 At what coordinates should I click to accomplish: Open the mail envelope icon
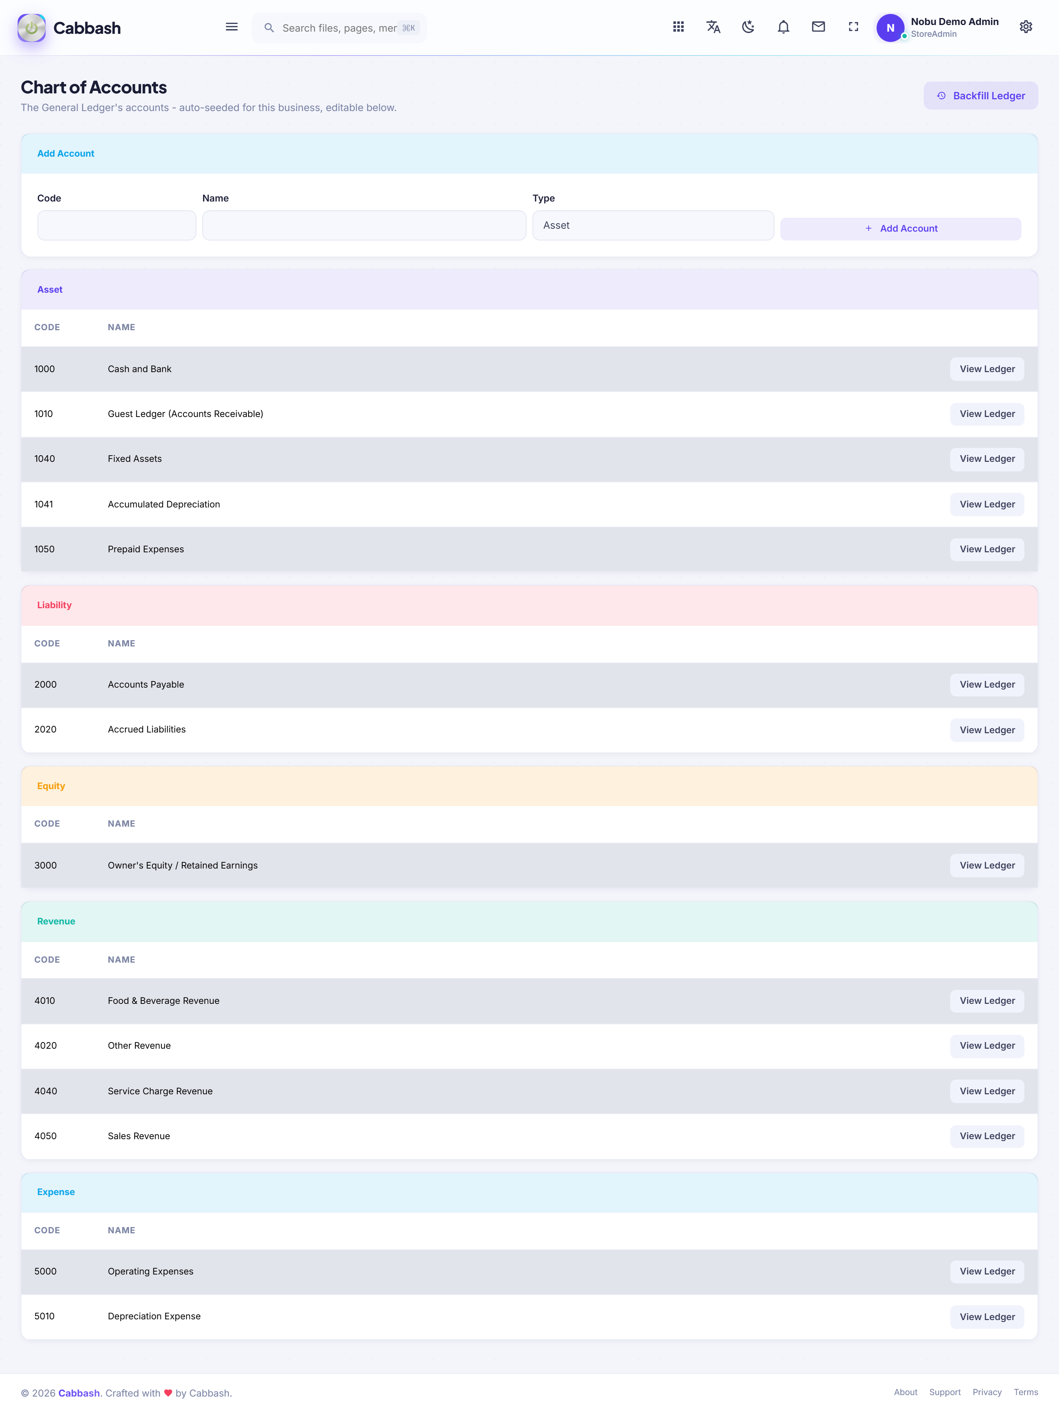[819, 27]
